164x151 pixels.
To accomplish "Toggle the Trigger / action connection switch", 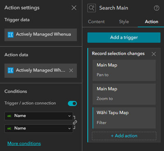I will [72, 103].
